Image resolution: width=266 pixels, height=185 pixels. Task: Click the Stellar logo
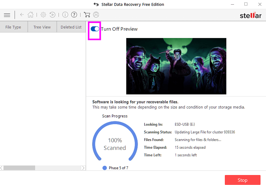point(250,15)
